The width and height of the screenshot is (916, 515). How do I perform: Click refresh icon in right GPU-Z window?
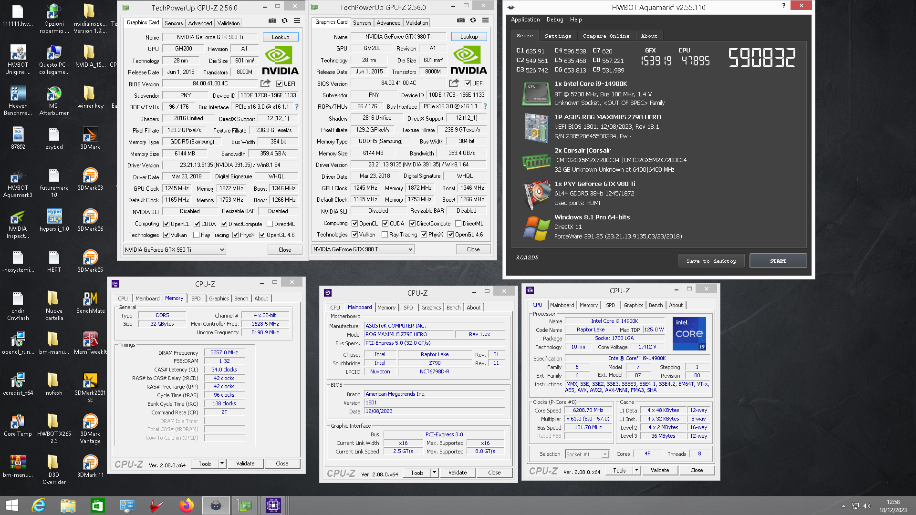pyautogui.click(x=473, y=21)
